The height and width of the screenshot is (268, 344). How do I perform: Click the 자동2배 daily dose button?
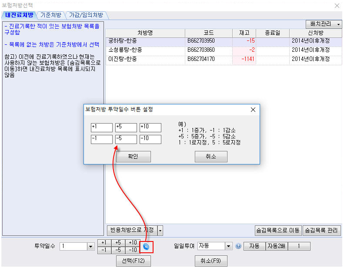point(277,246)
